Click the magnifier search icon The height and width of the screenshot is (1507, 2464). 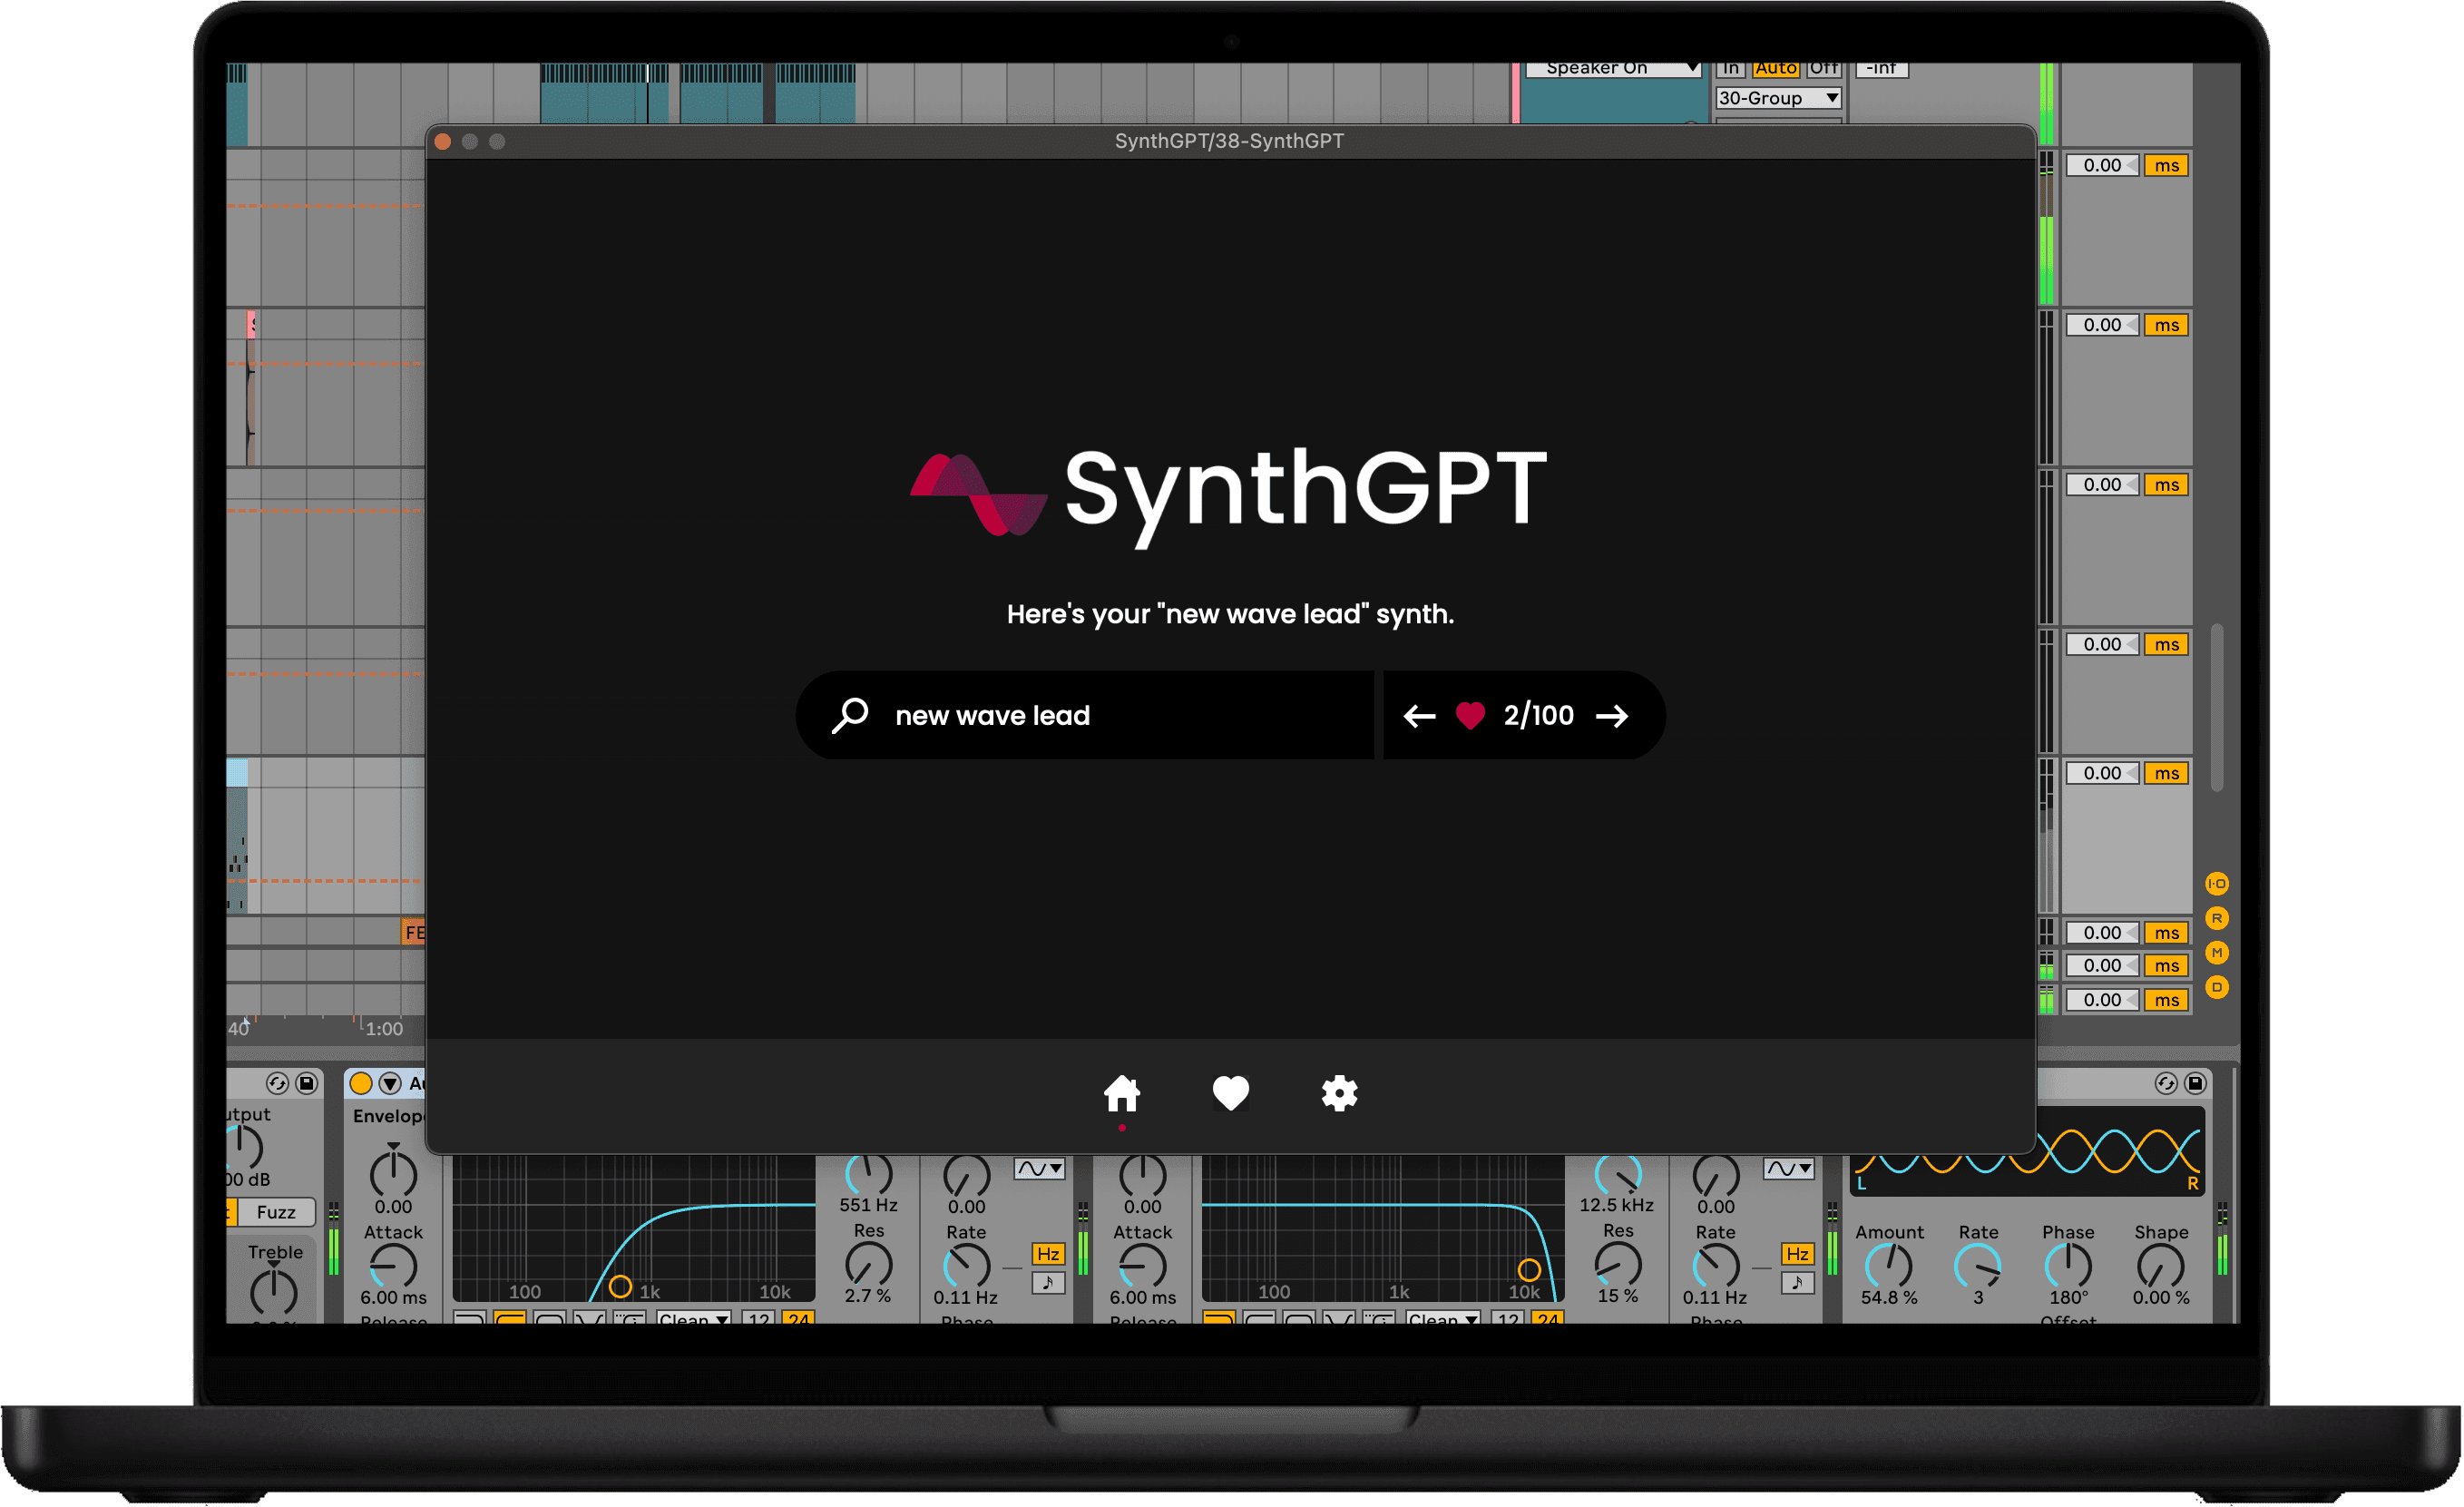click(x=850, y=715)
